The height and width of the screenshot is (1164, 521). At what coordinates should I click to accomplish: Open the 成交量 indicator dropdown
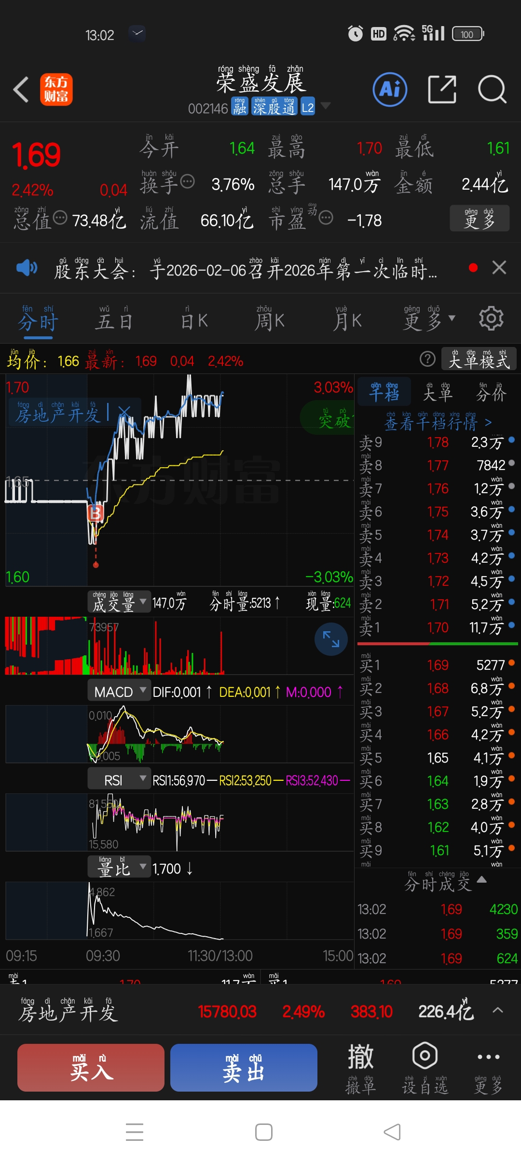pos(119,602)
